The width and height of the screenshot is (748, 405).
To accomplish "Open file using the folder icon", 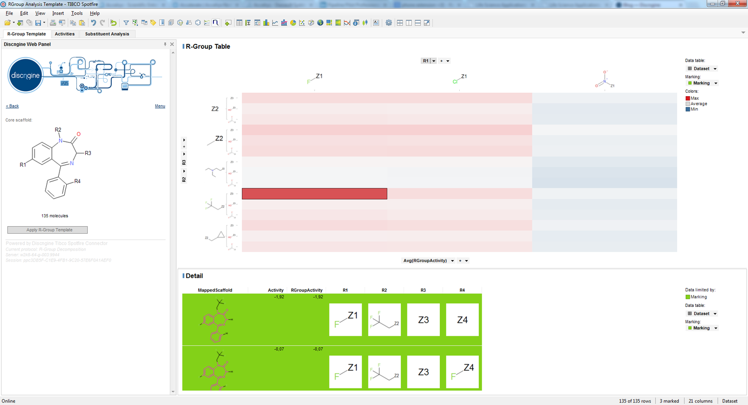I will pyautogui.click(x=7, y=23).
